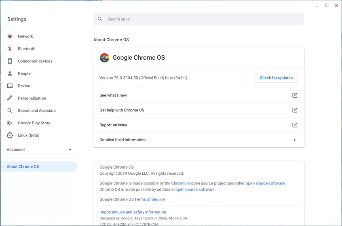Viewport: 342px width, 226px height.
Task: Click the search magnifier icon in search bar
Action: [100, 19]
